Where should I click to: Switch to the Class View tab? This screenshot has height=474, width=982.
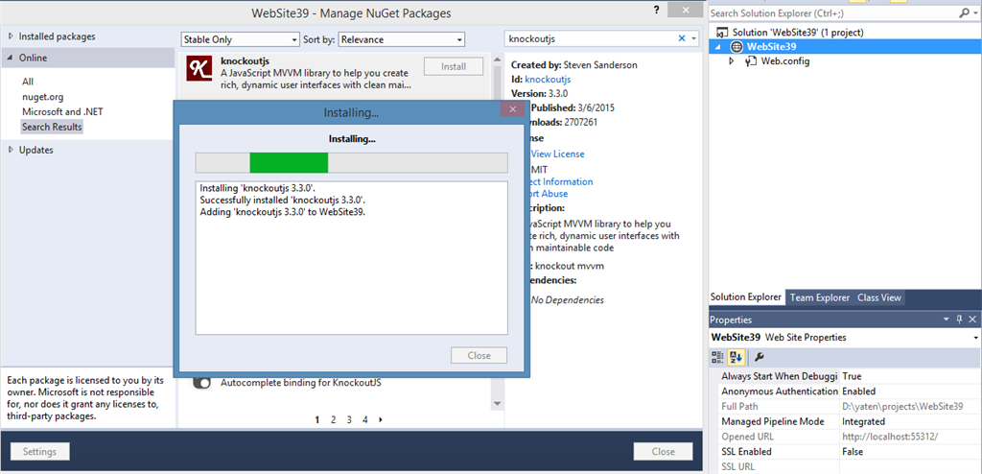point(878,297)
